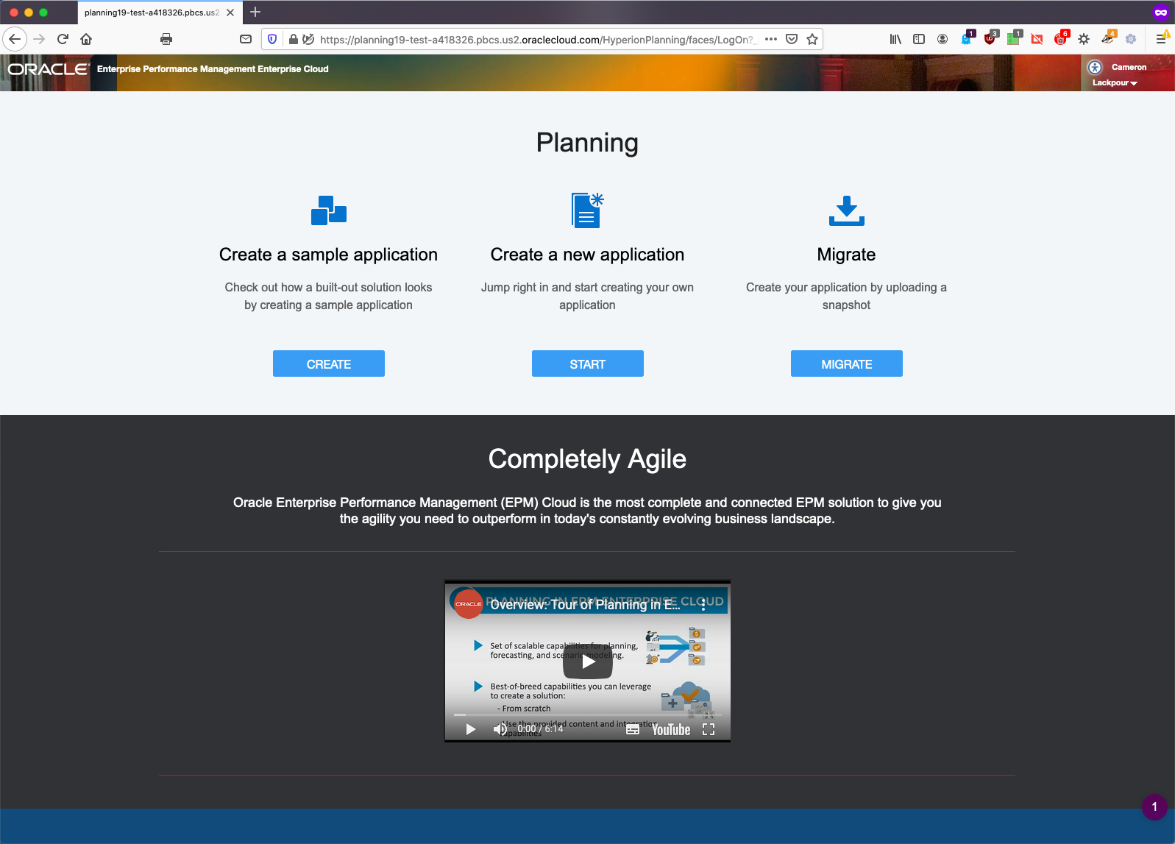This screenshot has height=844, width=1175.
Task: Click play icon in video control bar
Action: [471, 729]
